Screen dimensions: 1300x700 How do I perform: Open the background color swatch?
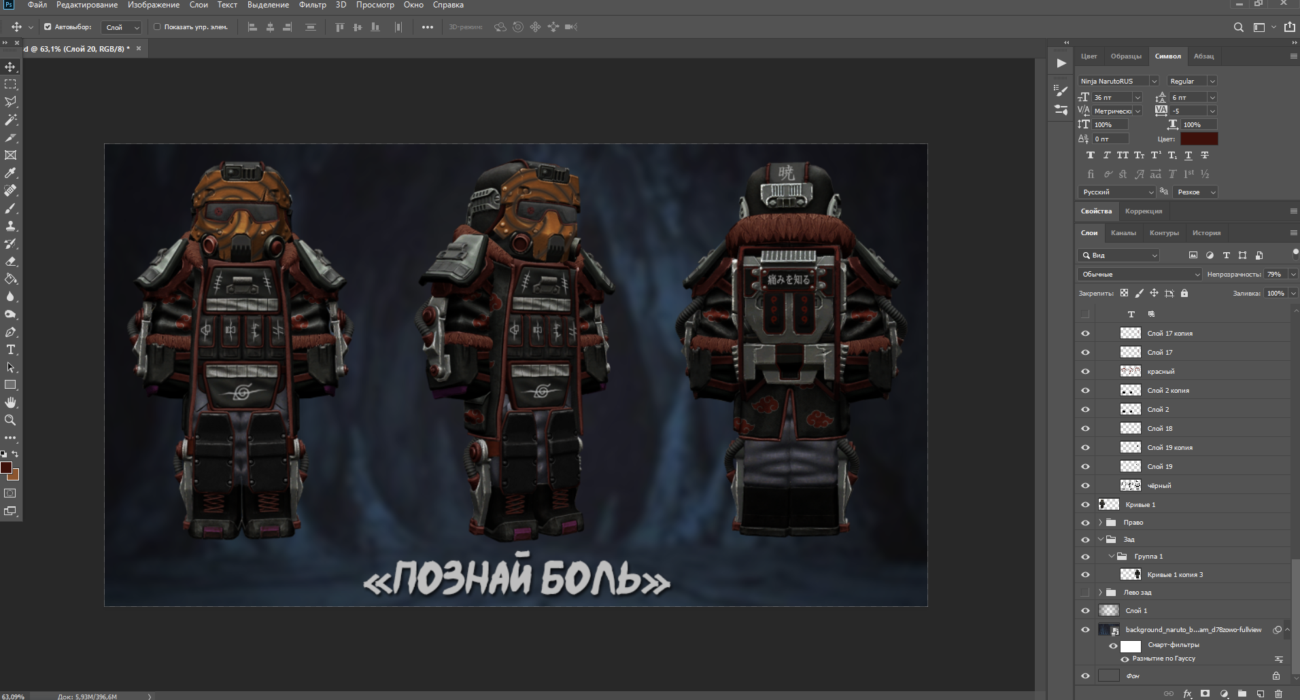(15, 476)
